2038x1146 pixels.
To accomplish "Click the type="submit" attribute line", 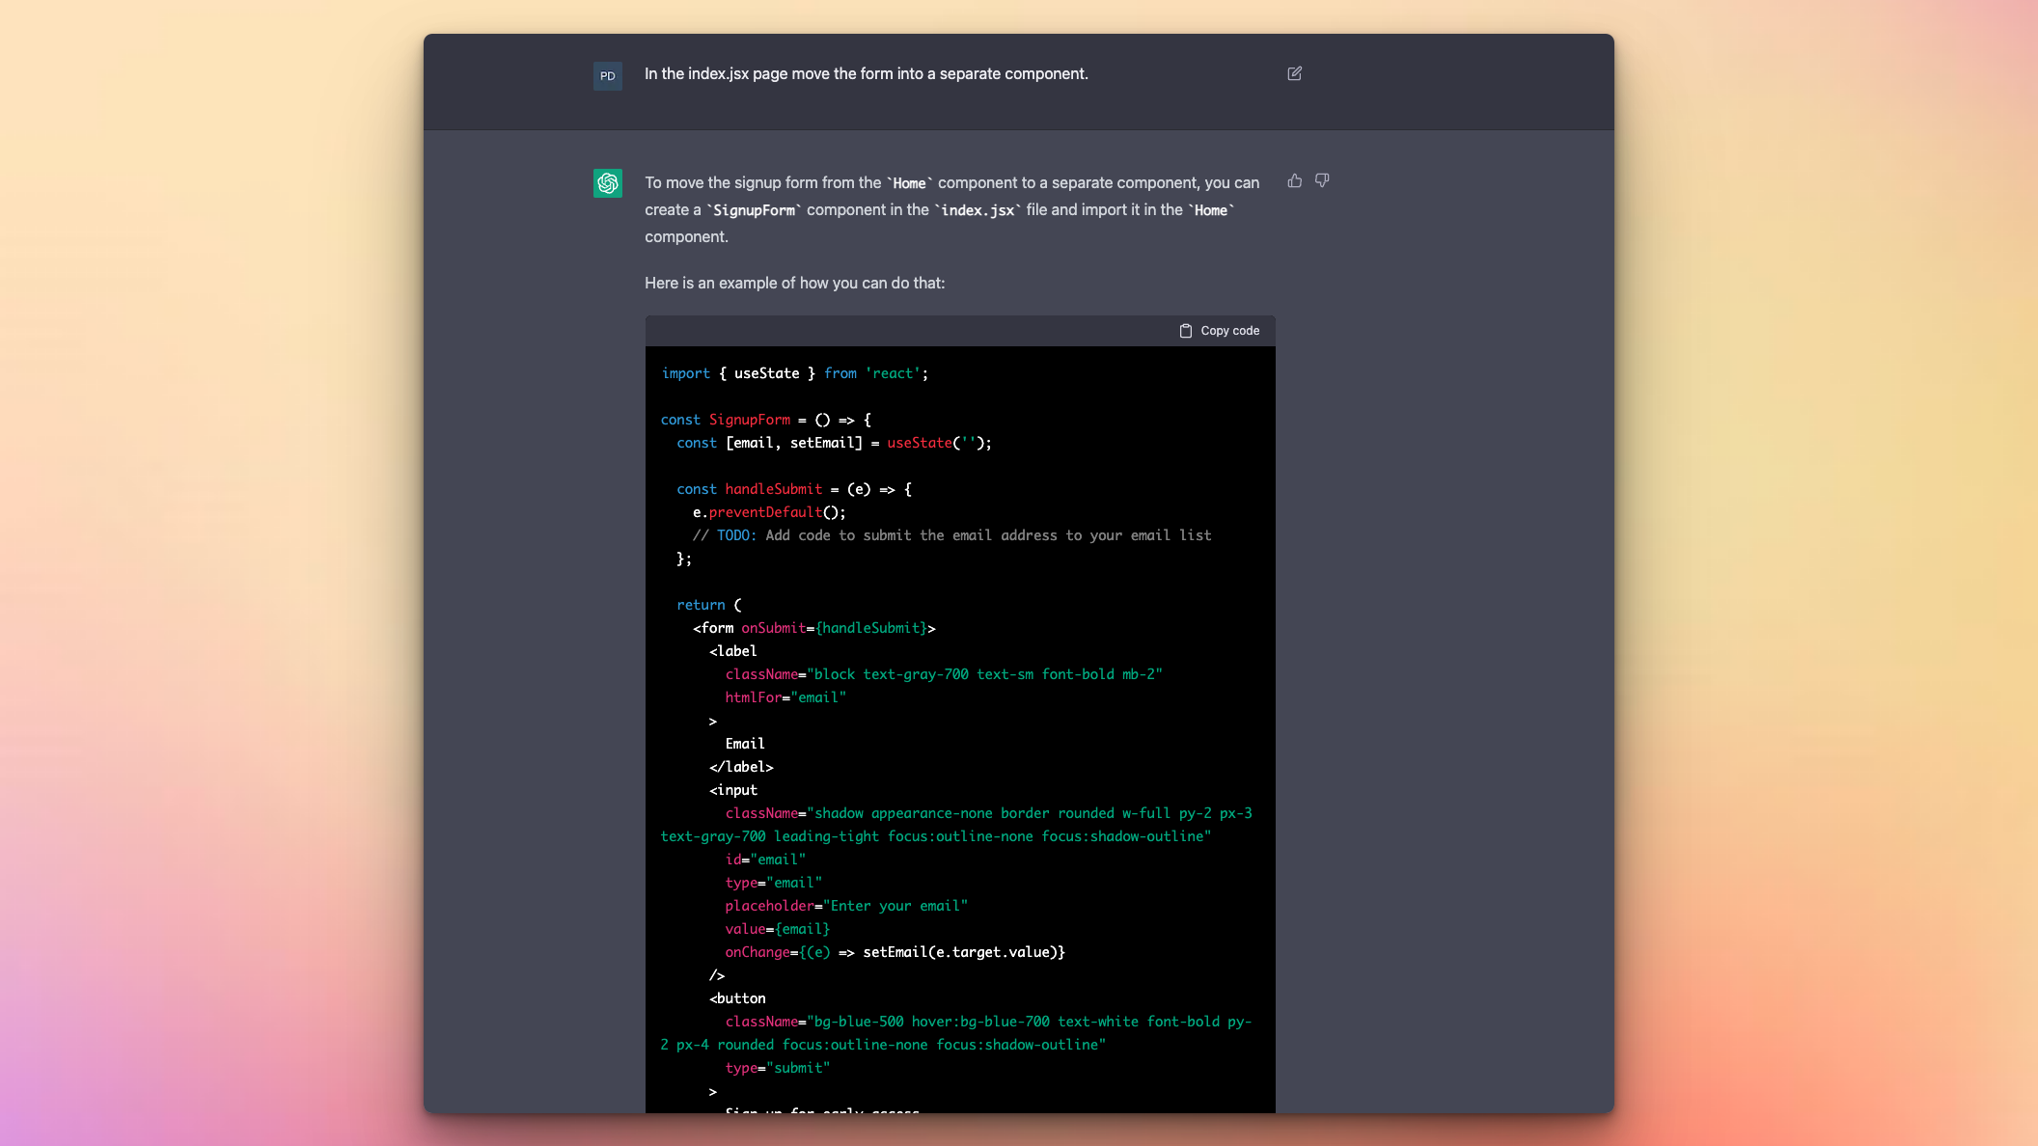I will [x=777, y=1068].
